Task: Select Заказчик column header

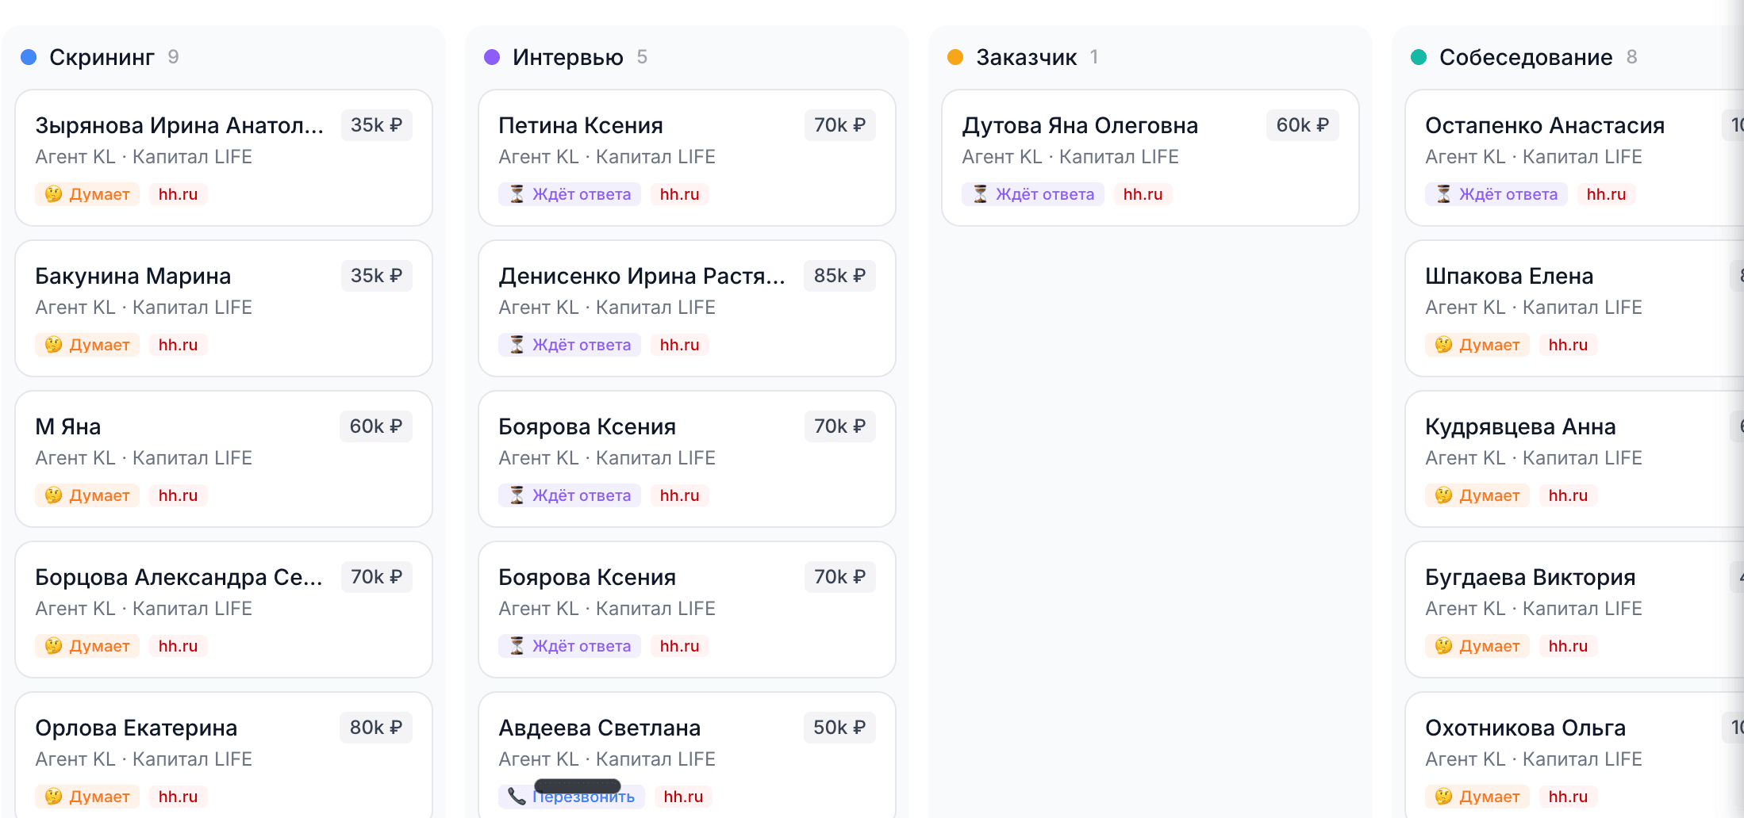Action: pyautogui.click(x=1027, y=57)
